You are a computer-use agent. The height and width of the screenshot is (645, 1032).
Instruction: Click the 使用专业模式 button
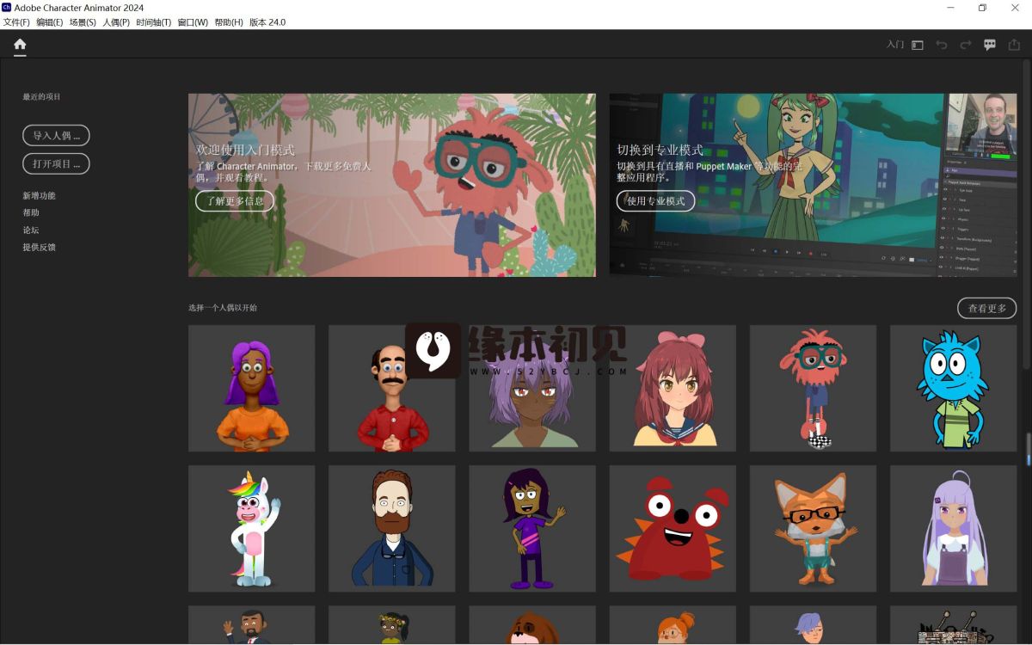655,201
